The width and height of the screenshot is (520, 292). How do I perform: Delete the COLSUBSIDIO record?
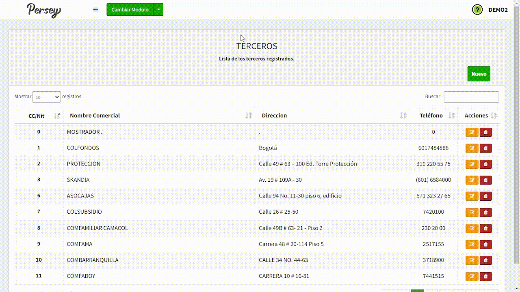coord(485,212)
